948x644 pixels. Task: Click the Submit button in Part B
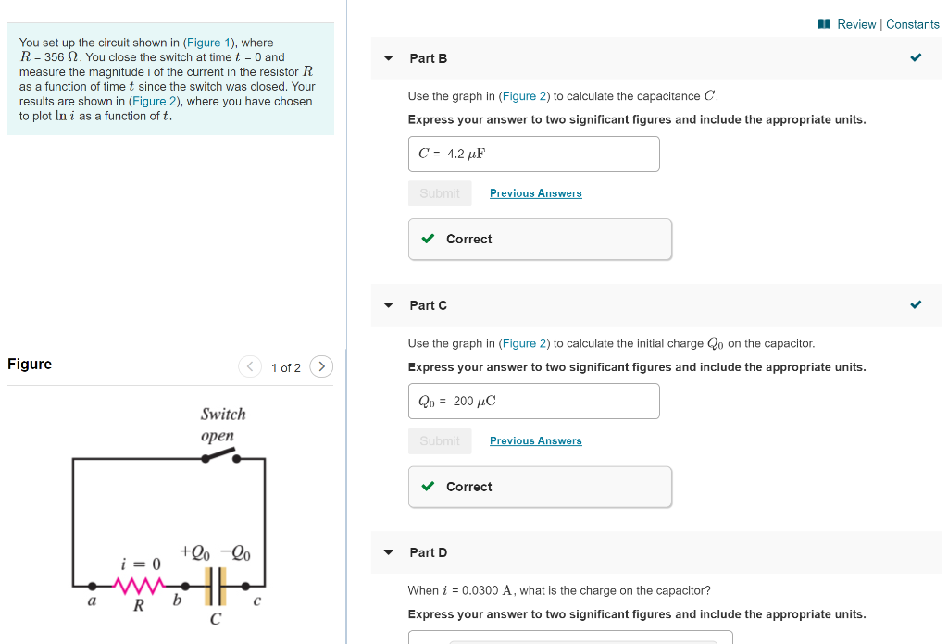pyautogui.click(x=440, y=193)
